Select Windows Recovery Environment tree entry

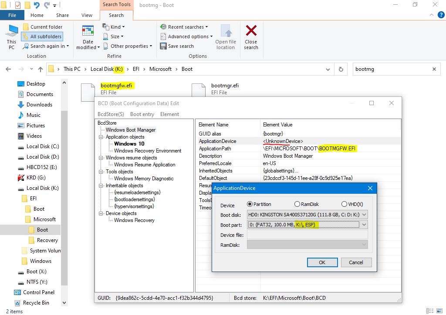(x=147, y=151)
